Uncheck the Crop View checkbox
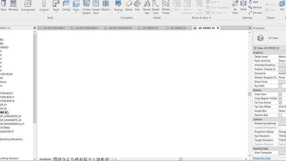 coord(280,94)
